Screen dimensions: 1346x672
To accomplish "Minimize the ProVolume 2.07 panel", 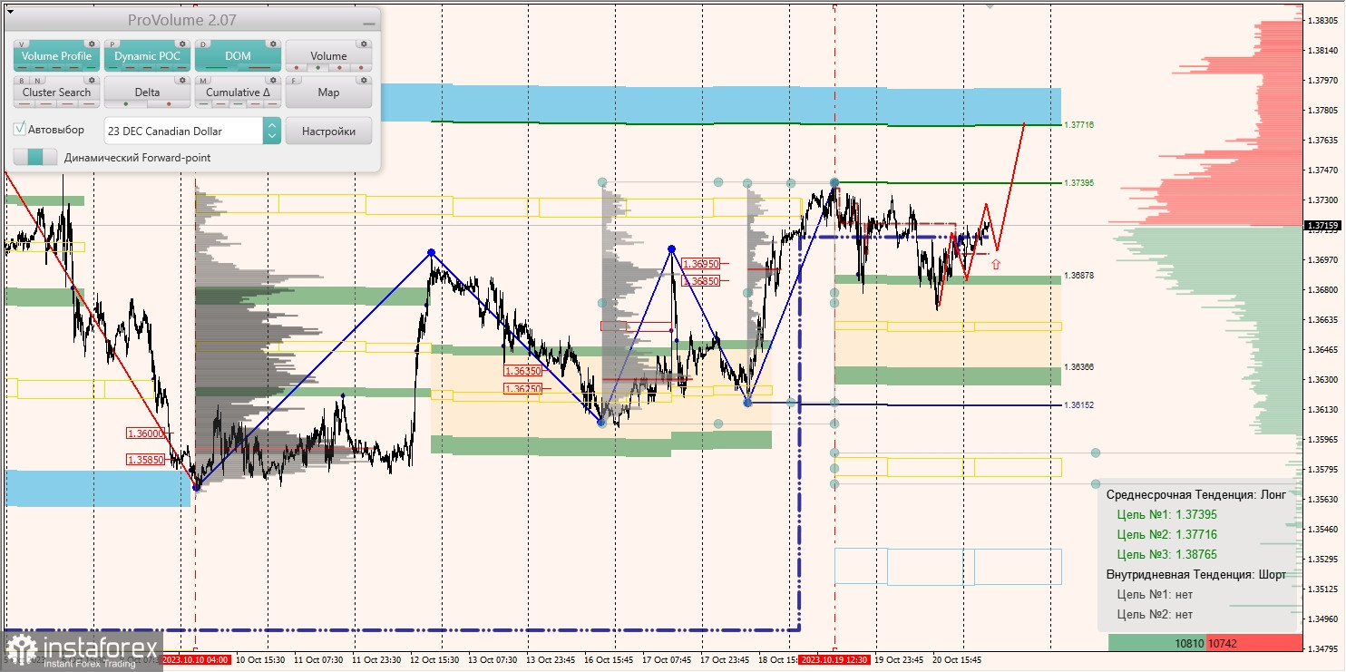I will 368,23.
